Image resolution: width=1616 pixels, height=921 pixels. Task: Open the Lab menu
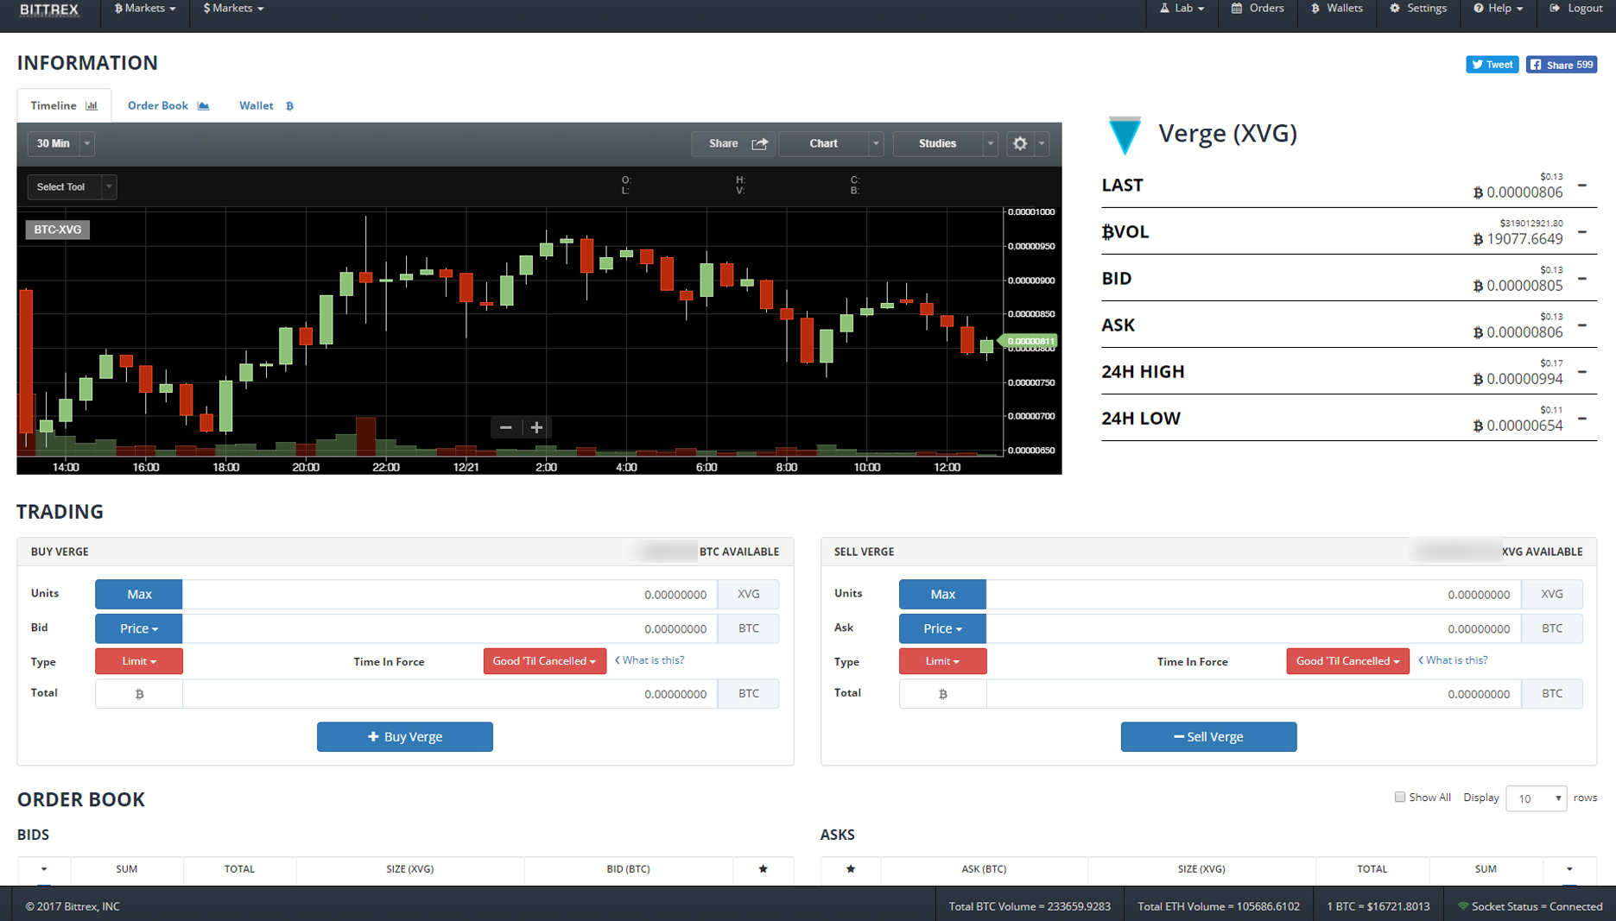1182,9
